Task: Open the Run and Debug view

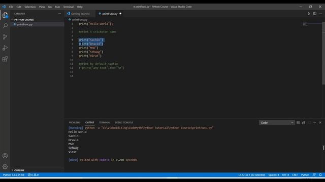Action: click(5, 48)
